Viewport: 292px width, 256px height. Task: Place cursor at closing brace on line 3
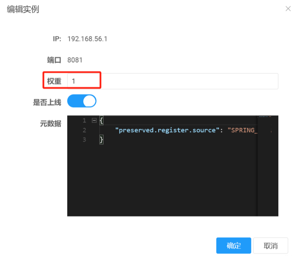pyautogui.click(x=101, y=140)
